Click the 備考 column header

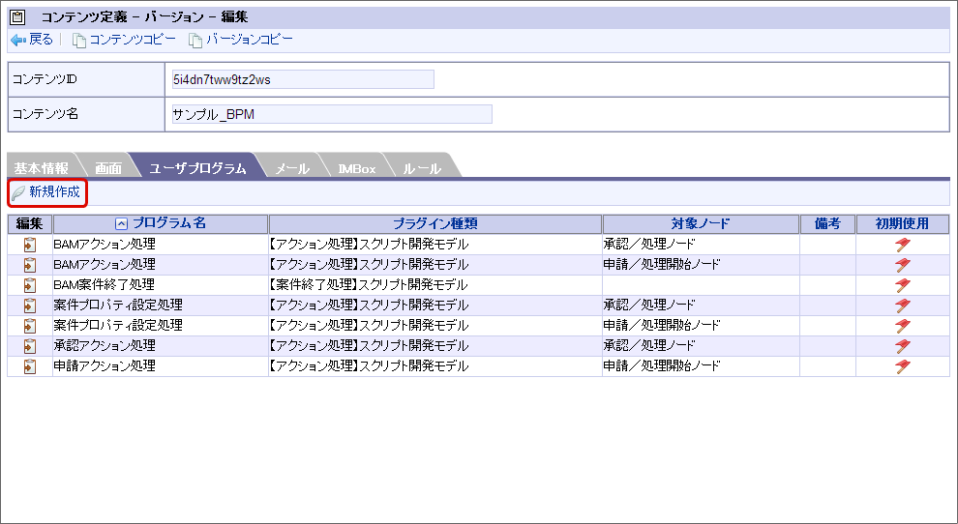pos(827,223)
